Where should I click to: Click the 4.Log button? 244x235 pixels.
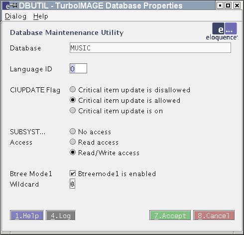tap(61, 216)
